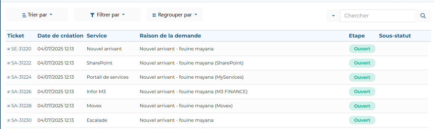Click the Ouvert badge on the Escalade row
This screenshot has width=434, height=129.
362,120
